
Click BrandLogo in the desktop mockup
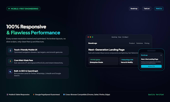coord(92,43)
